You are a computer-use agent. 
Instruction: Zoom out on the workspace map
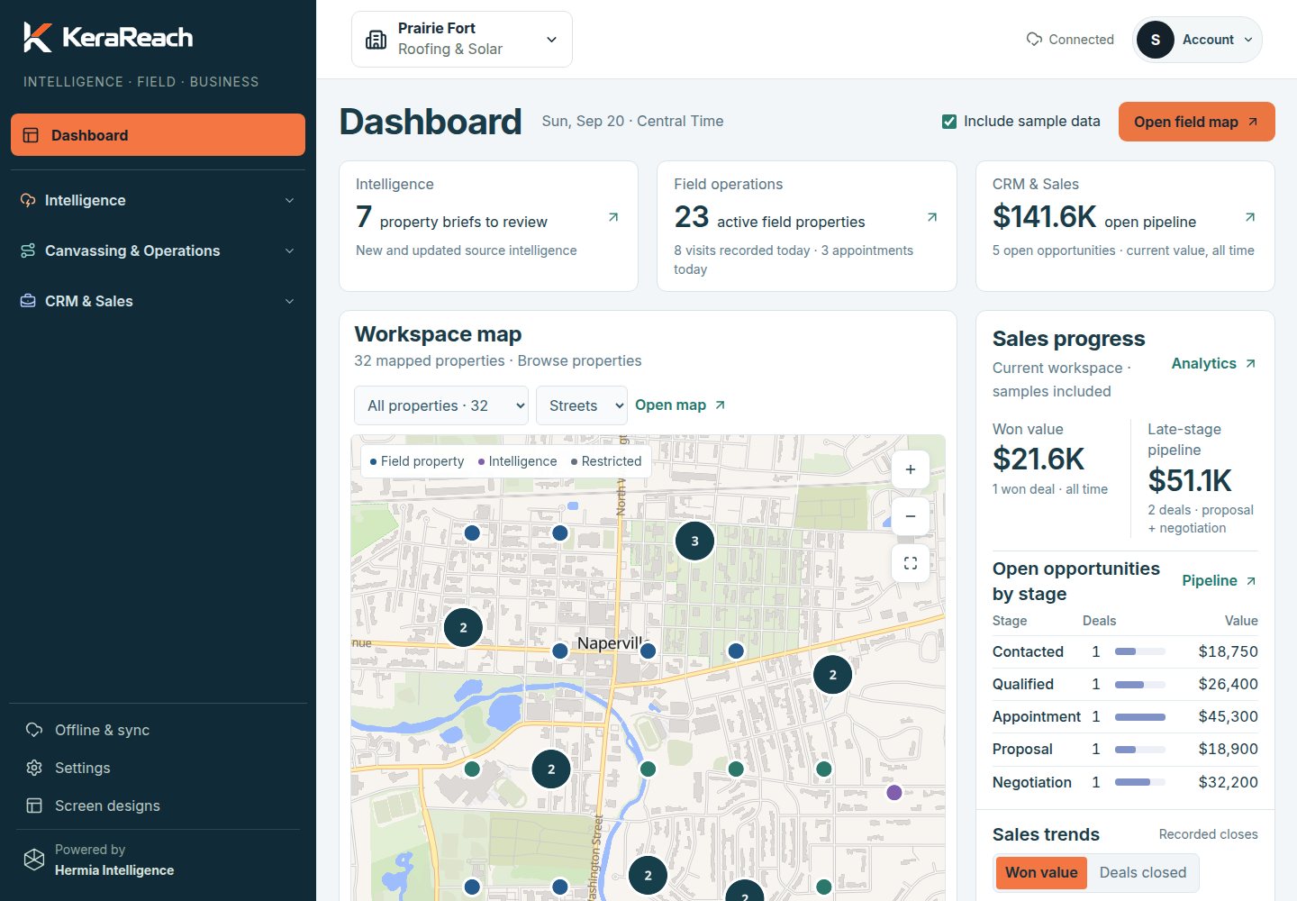tap(911, 516)
